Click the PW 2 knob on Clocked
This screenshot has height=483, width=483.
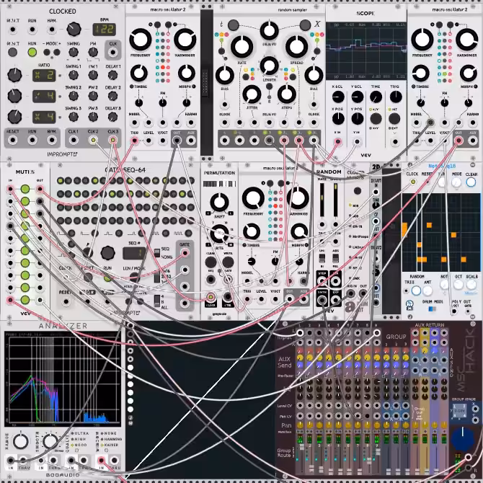point(93,96)
